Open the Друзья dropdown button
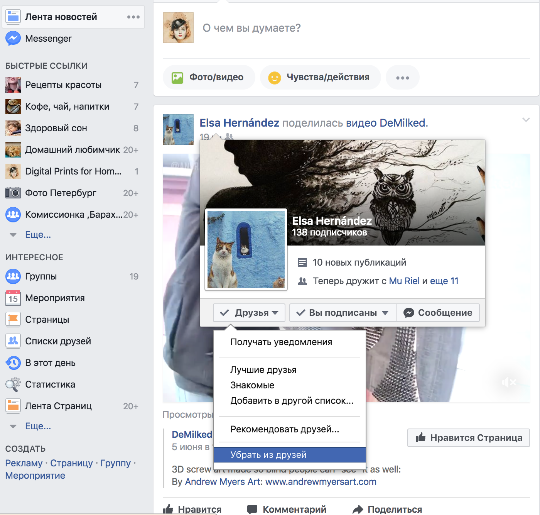Screen dimensions: 540x515 coord(249,313)
